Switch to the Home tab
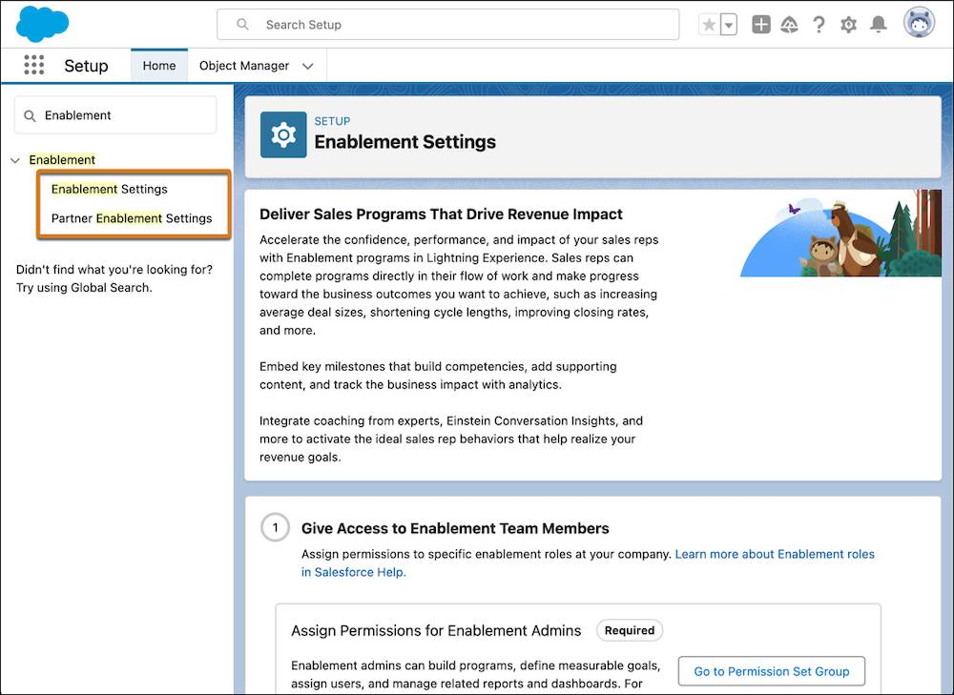 pos(159,66)
